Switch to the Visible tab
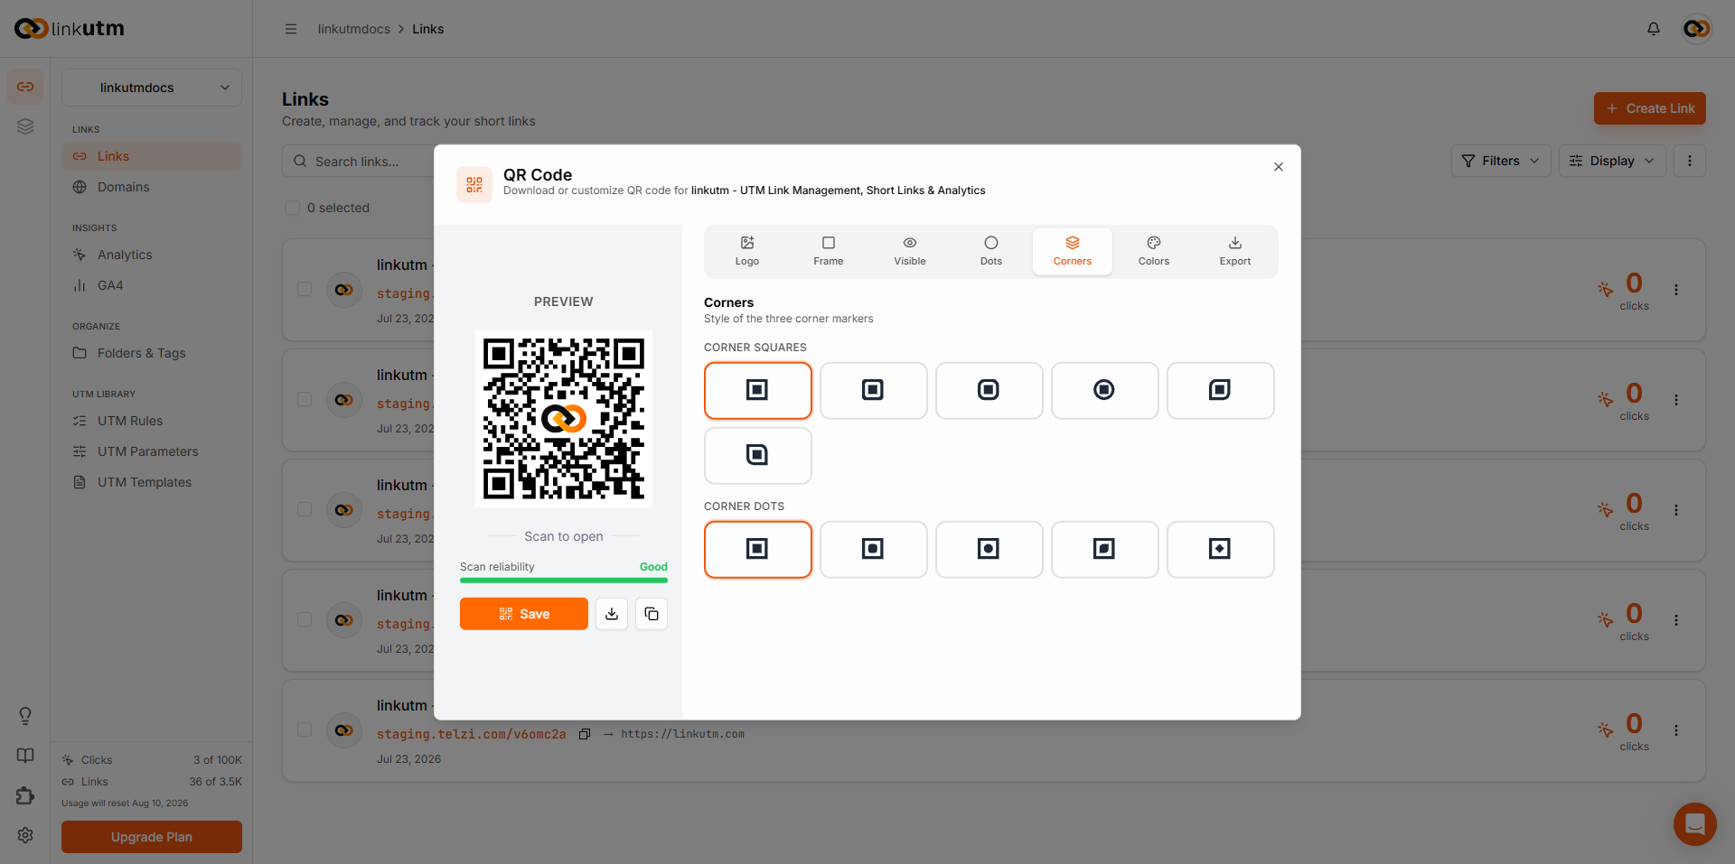This screenshot has height=864, width=1735. 910,251
